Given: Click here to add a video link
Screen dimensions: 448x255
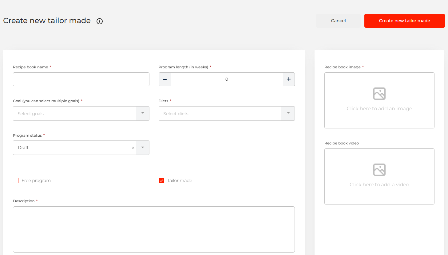Looking at the screenshot, I should pyautogui.click(x=379, y=184).
